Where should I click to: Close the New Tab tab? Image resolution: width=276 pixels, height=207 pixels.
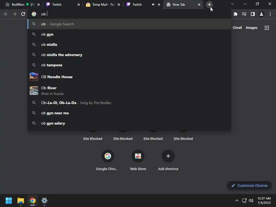pos(199,5)
